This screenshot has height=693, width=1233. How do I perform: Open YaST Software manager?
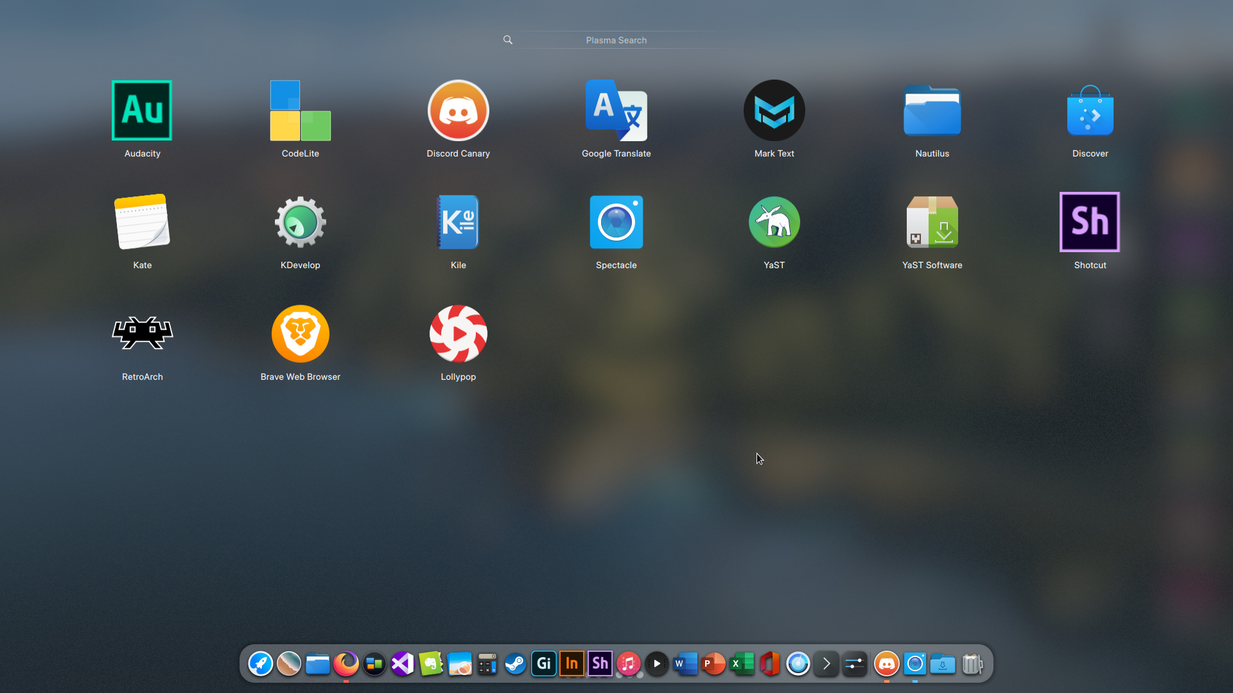pyautogui.click(x=932, y=222)
